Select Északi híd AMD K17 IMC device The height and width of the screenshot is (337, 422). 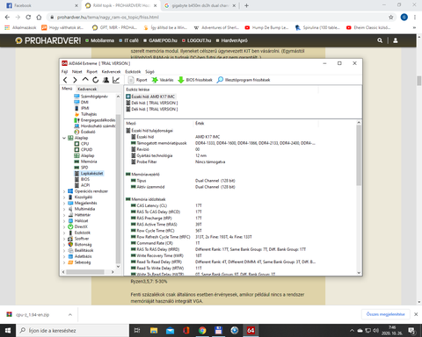pyautogui.click(x=150, y=97)
